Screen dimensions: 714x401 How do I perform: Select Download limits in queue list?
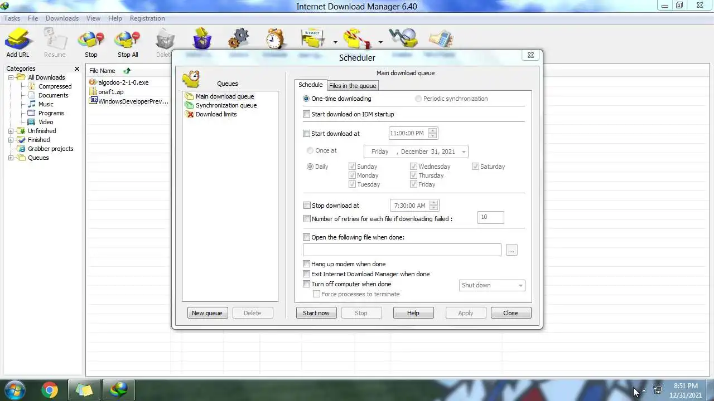[x=216, y=114]
